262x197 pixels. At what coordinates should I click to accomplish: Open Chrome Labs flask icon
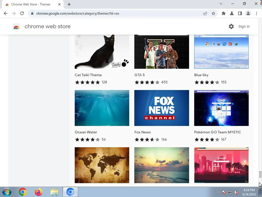click(x=232, y=13)
